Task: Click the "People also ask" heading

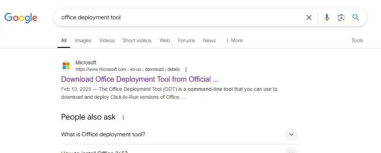Action: (x=88, y=117)
